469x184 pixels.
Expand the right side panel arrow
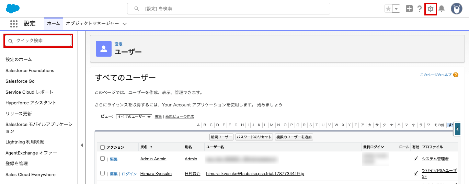pyautogui.click(x=458, y=129)
